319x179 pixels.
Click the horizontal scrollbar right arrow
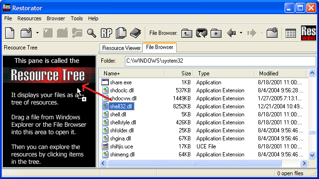pyautogui.click(x=304, y=163)
